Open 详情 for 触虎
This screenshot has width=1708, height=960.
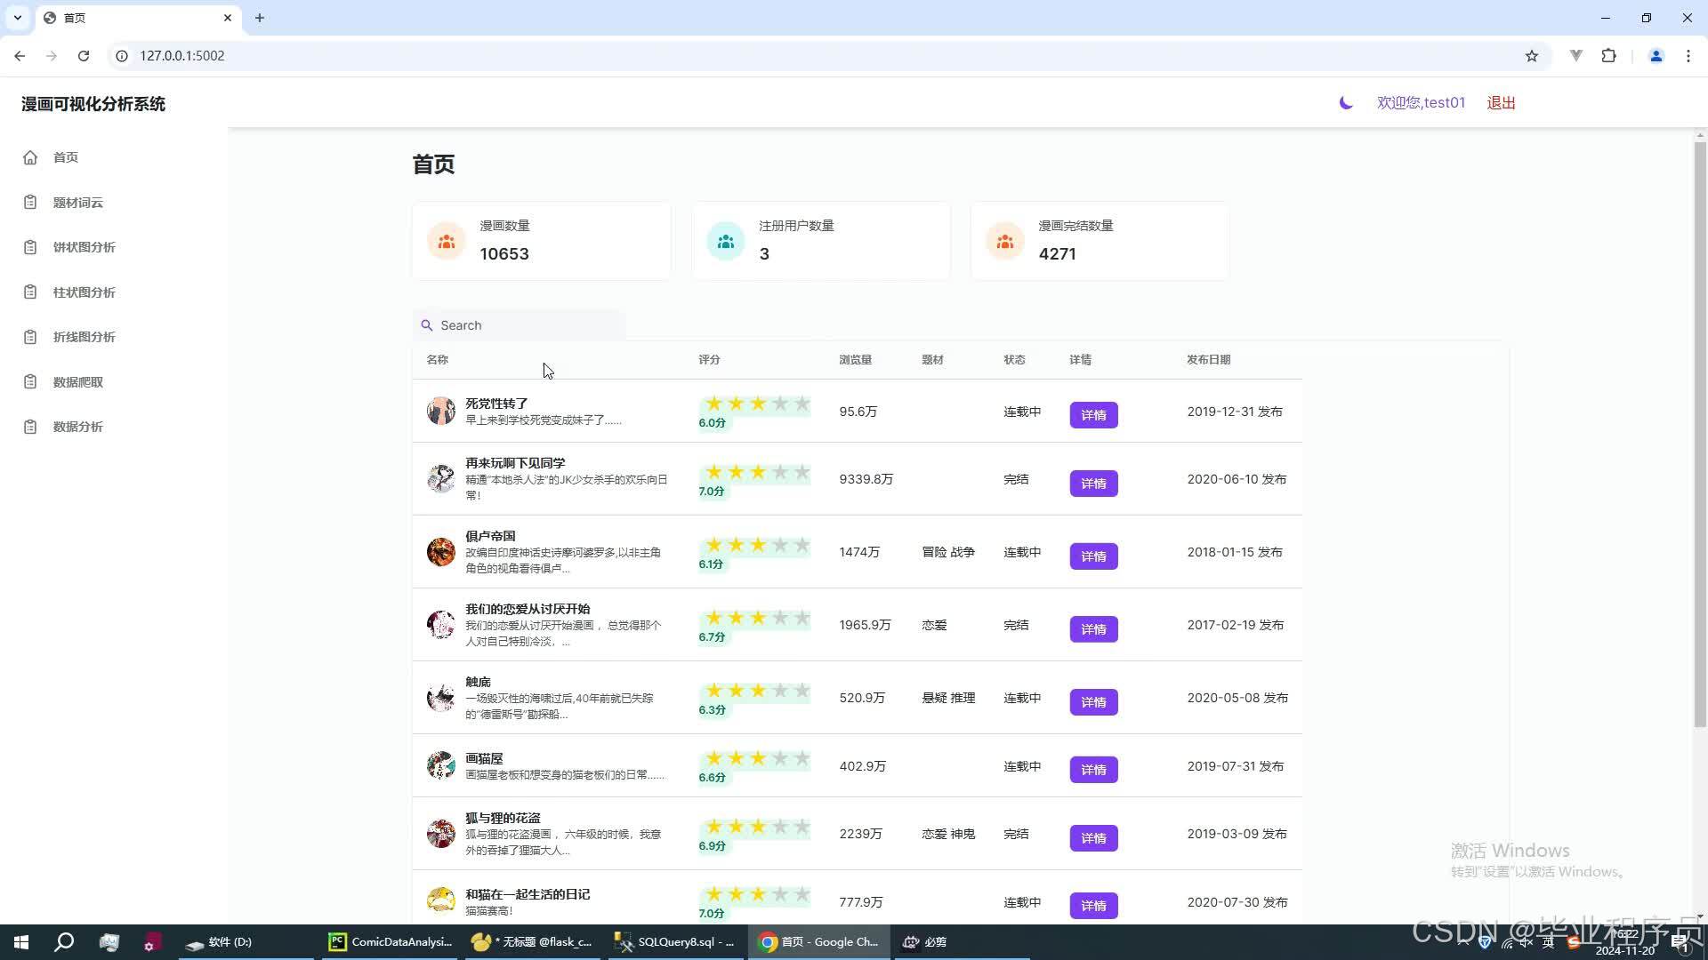(x=1093, y=702)
